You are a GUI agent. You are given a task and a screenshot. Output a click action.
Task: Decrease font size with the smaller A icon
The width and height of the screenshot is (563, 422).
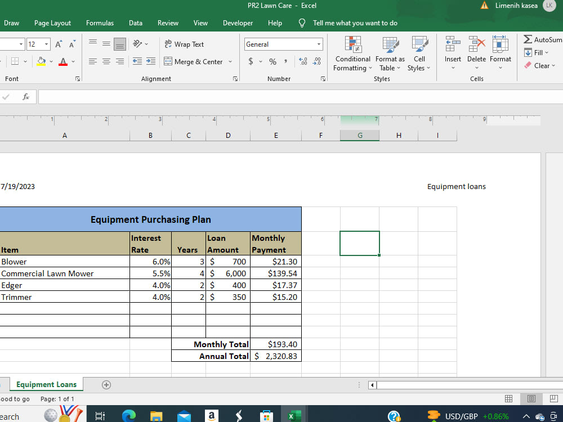pos(72,44)
